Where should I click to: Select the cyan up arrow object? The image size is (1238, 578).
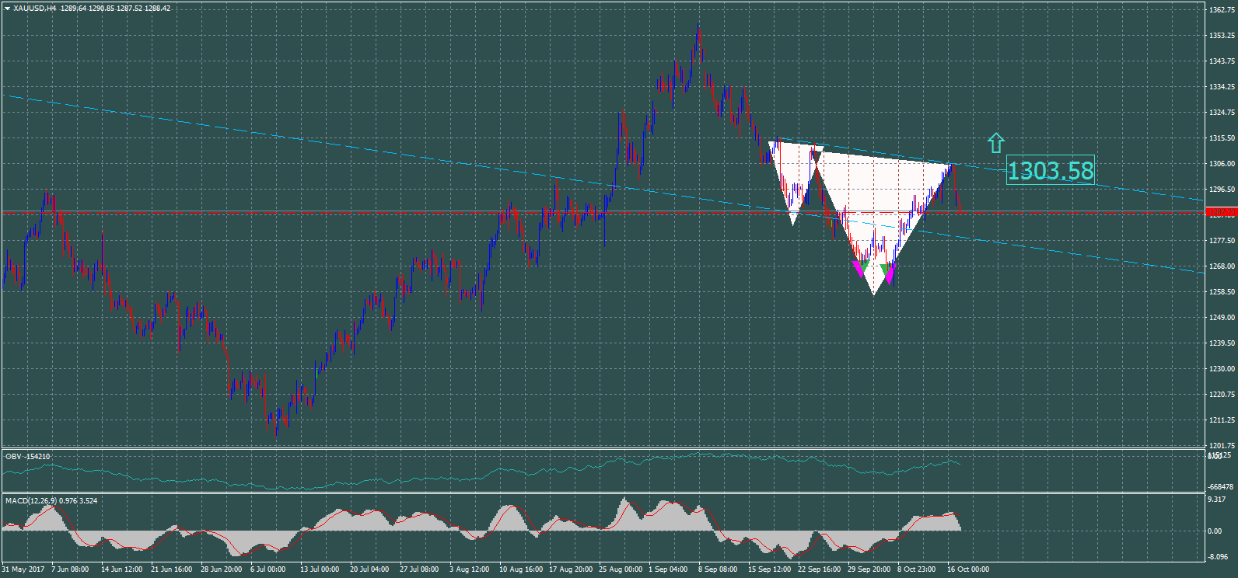coord(995,143)
